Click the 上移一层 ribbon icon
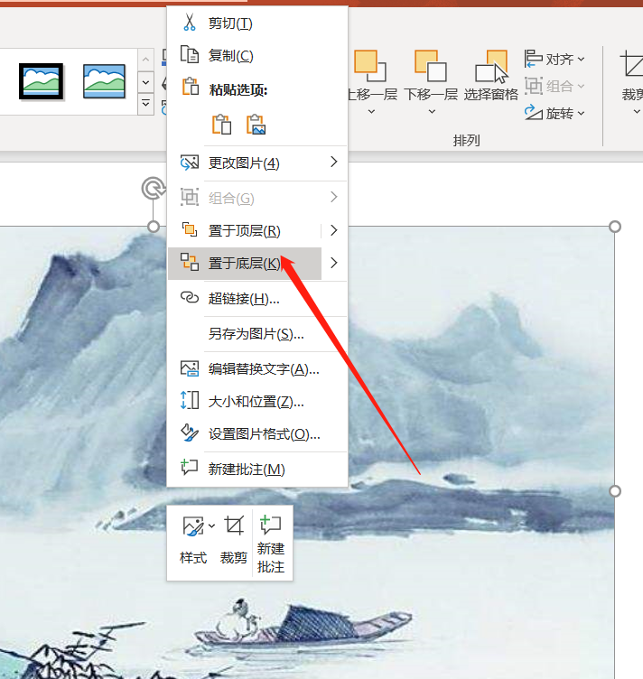 [370, 66]
